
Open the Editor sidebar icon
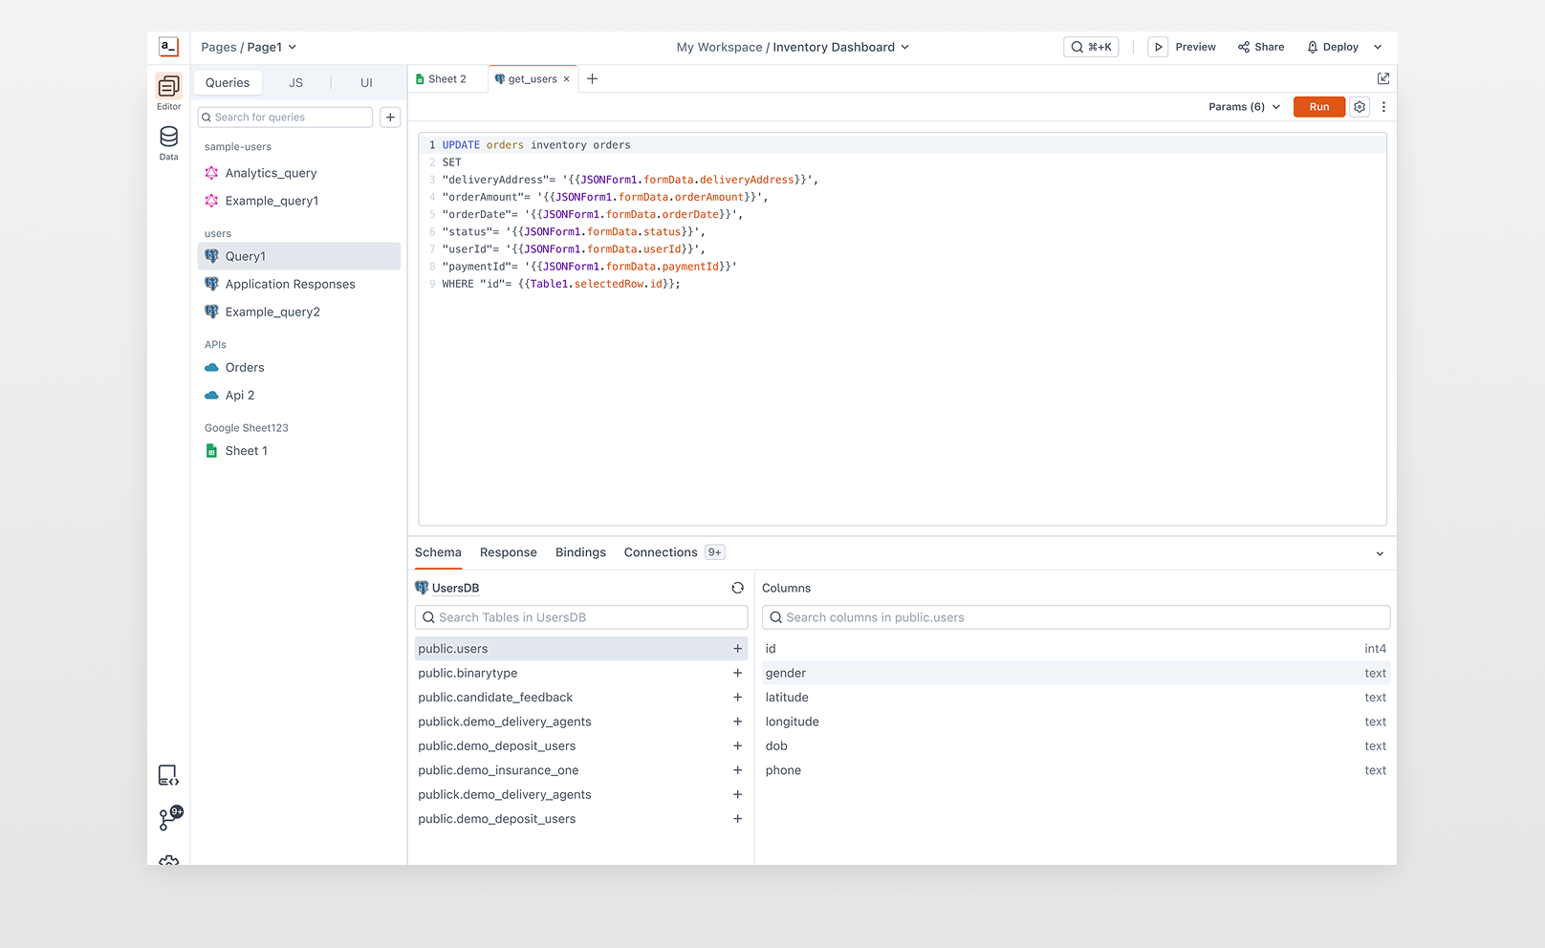(x=168, y=92)
